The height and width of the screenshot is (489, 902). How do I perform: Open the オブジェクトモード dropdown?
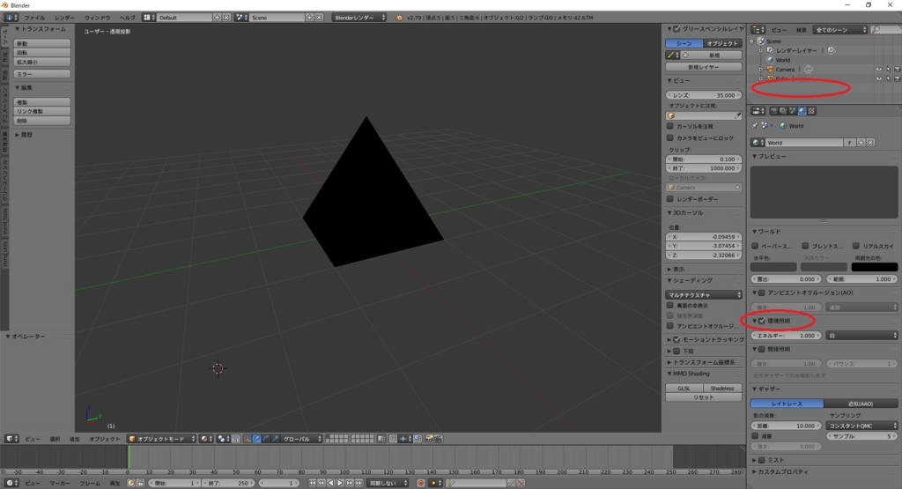pos(162,439)
